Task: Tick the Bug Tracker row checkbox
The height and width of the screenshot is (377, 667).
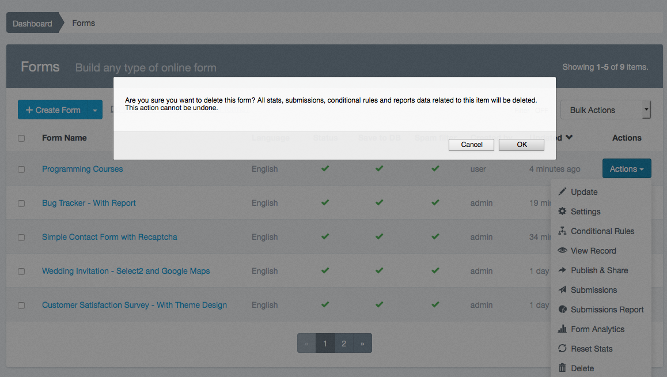Action: (21, 203)
